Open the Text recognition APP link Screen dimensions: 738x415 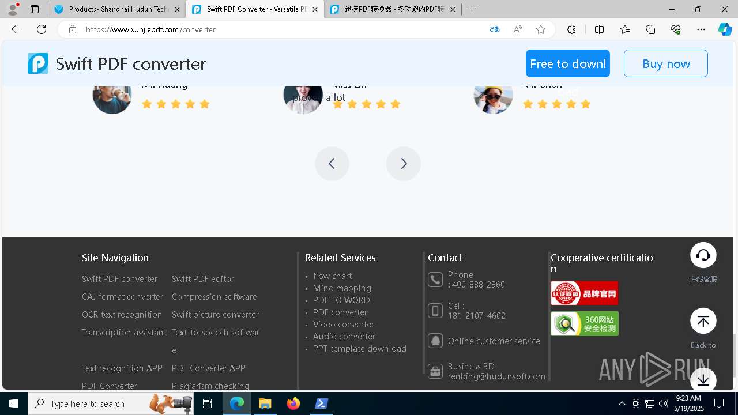[122, 368]
